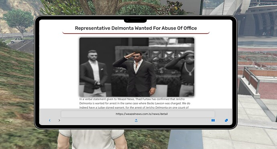This screenshot has height=149, width=277.
Task: Click the browser forward arrow
Action: coord(59,120)
